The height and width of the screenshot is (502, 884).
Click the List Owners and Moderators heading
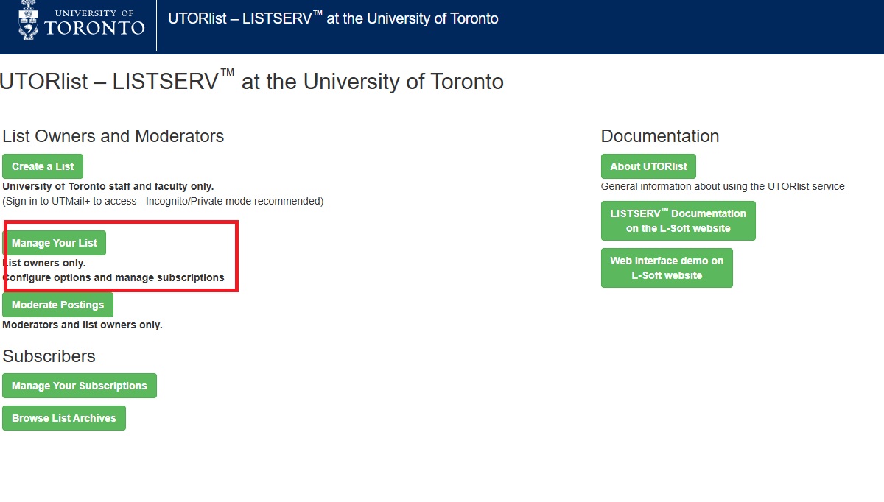coord(113,136)
